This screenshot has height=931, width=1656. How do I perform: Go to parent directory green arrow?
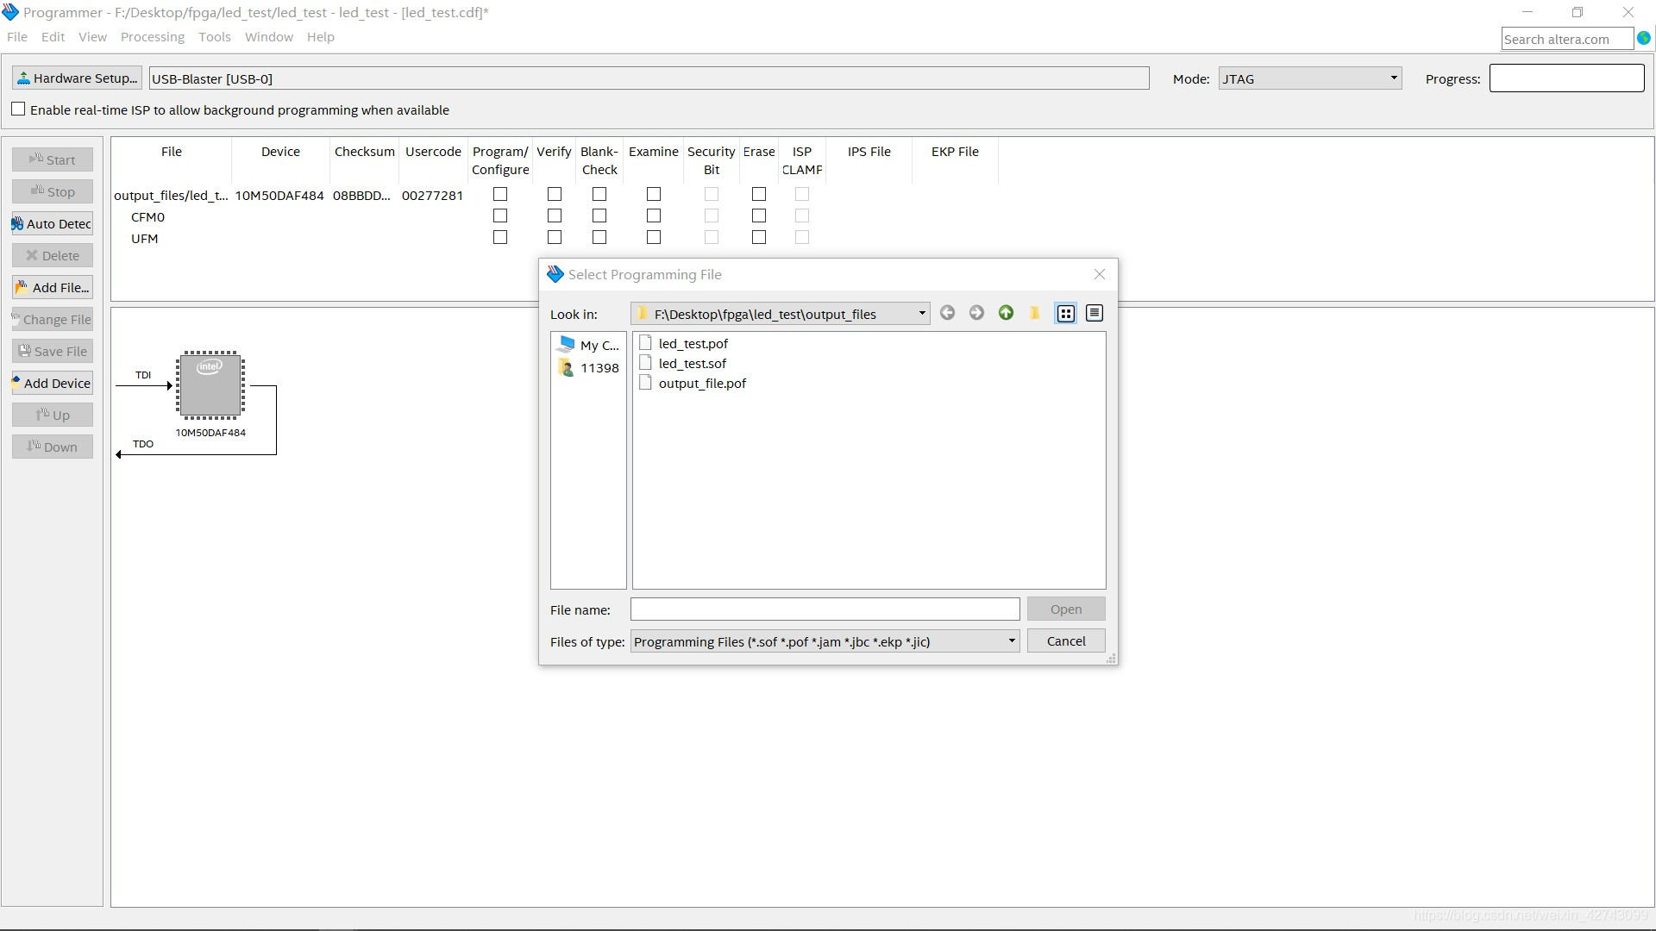1006,313
